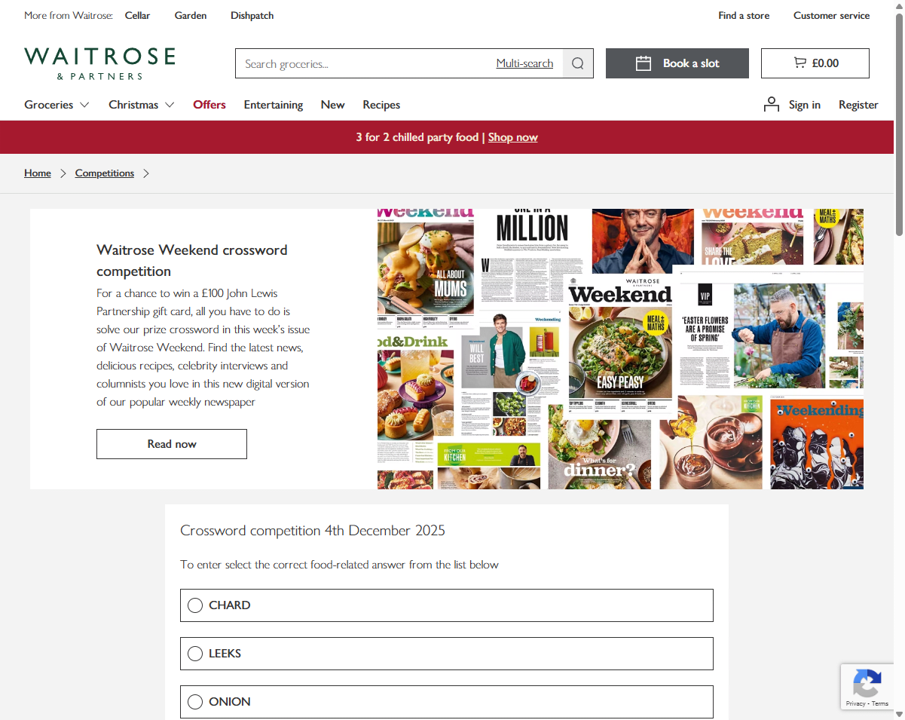Click the Read now button

(x=172, y=444)
